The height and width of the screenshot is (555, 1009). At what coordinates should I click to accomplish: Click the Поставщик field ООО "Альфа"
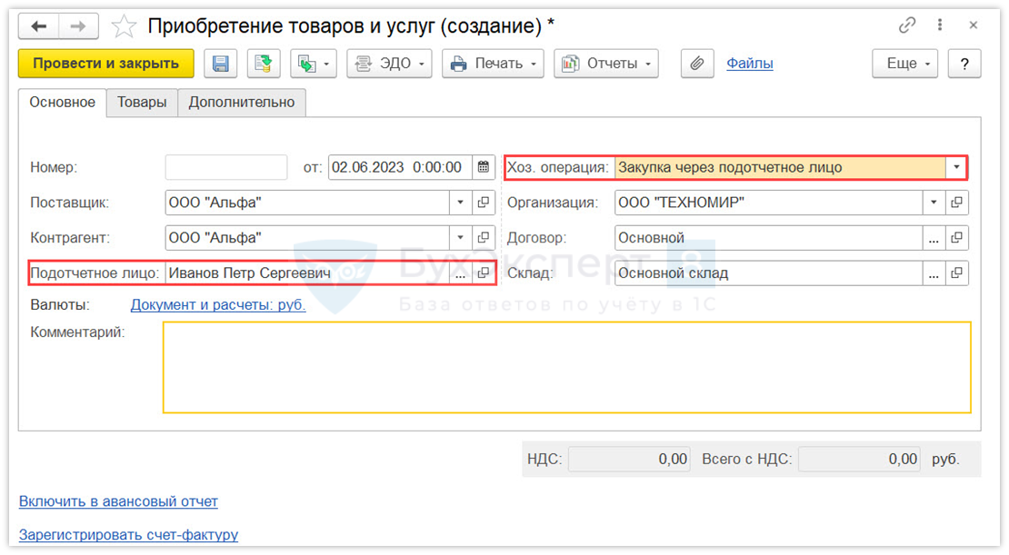click(307, 203)
